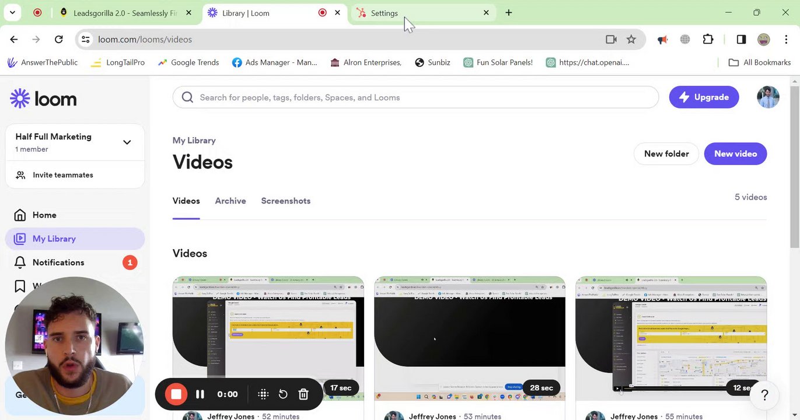
Task: Click the Loom logo in sidebar
Action: 44,99
